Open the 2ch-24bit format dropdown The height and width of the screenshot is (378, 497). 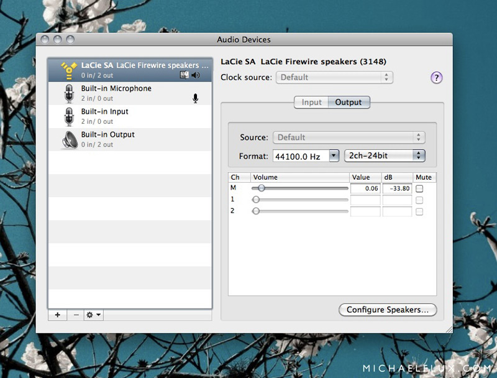click(x=385, y=155)
